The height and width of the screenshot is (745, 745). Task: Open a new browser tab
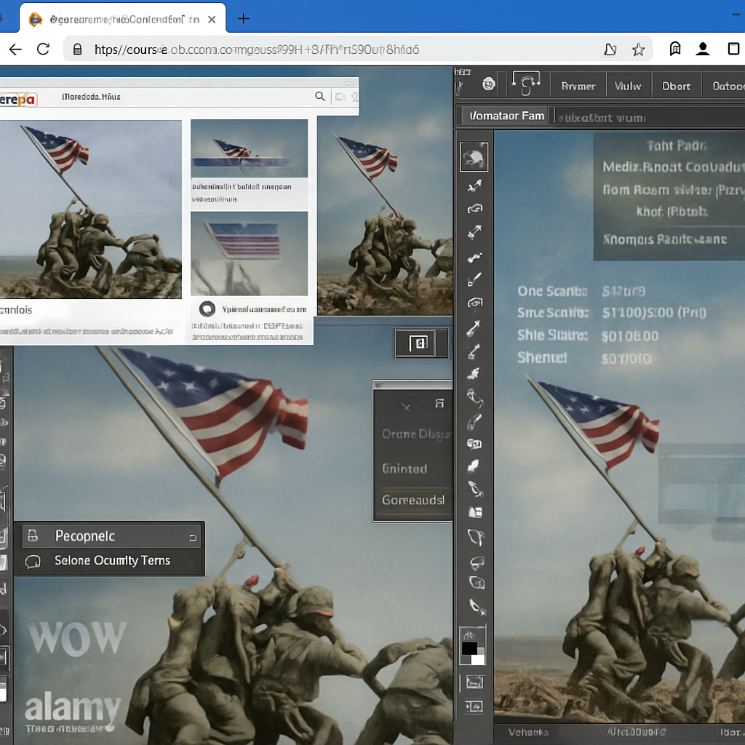(244, 19)
